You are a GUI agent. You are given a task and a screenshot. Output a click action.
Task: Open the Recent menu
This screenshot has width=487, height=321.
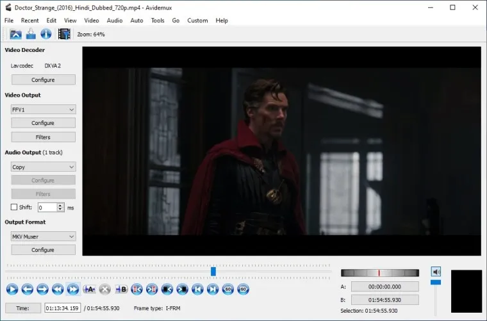30,21
